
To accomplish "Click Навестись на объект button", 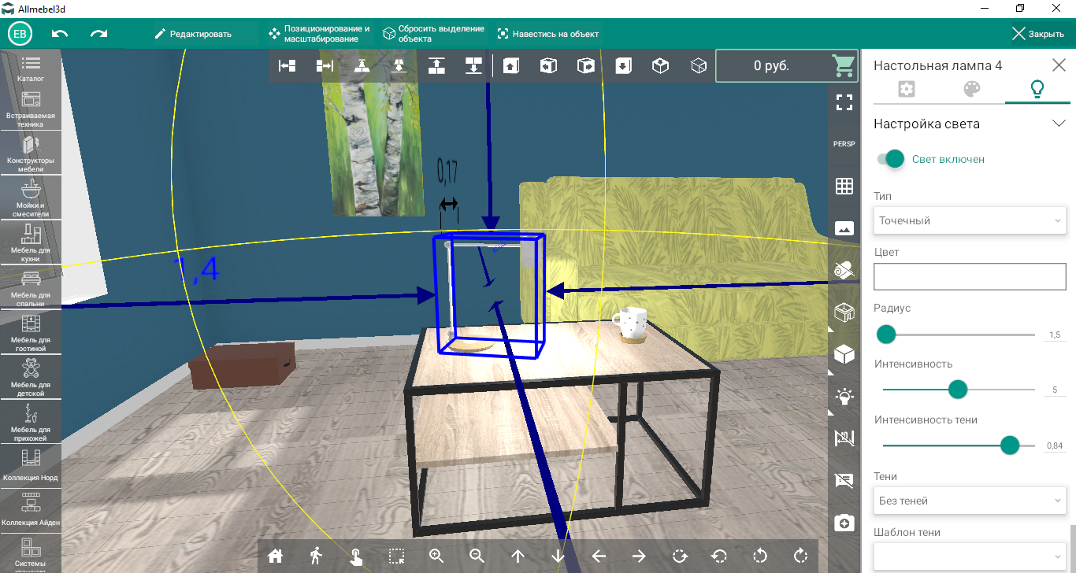I will 548,34.
